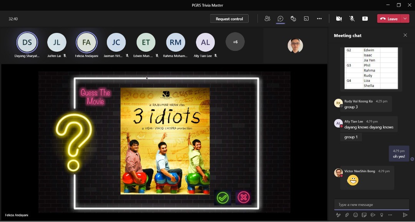Screen dimensions: 415x222
Task: Open the sticker picker in the chat
Action: 364,215
